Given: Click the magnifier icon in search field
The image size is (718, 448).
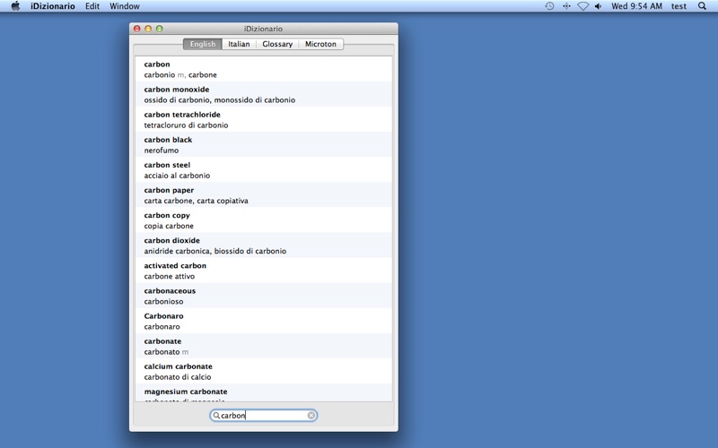Looking at the screenshot, I should click(x=216, y=415).
